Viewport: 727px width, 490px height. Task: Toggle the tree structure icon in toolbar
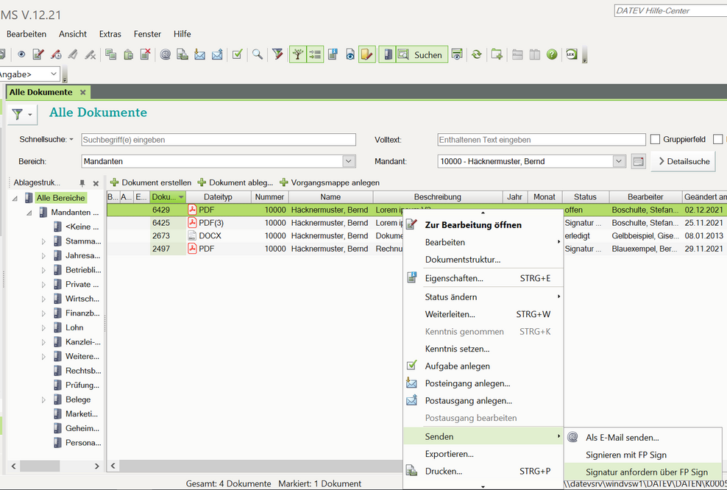coord(298,54)
